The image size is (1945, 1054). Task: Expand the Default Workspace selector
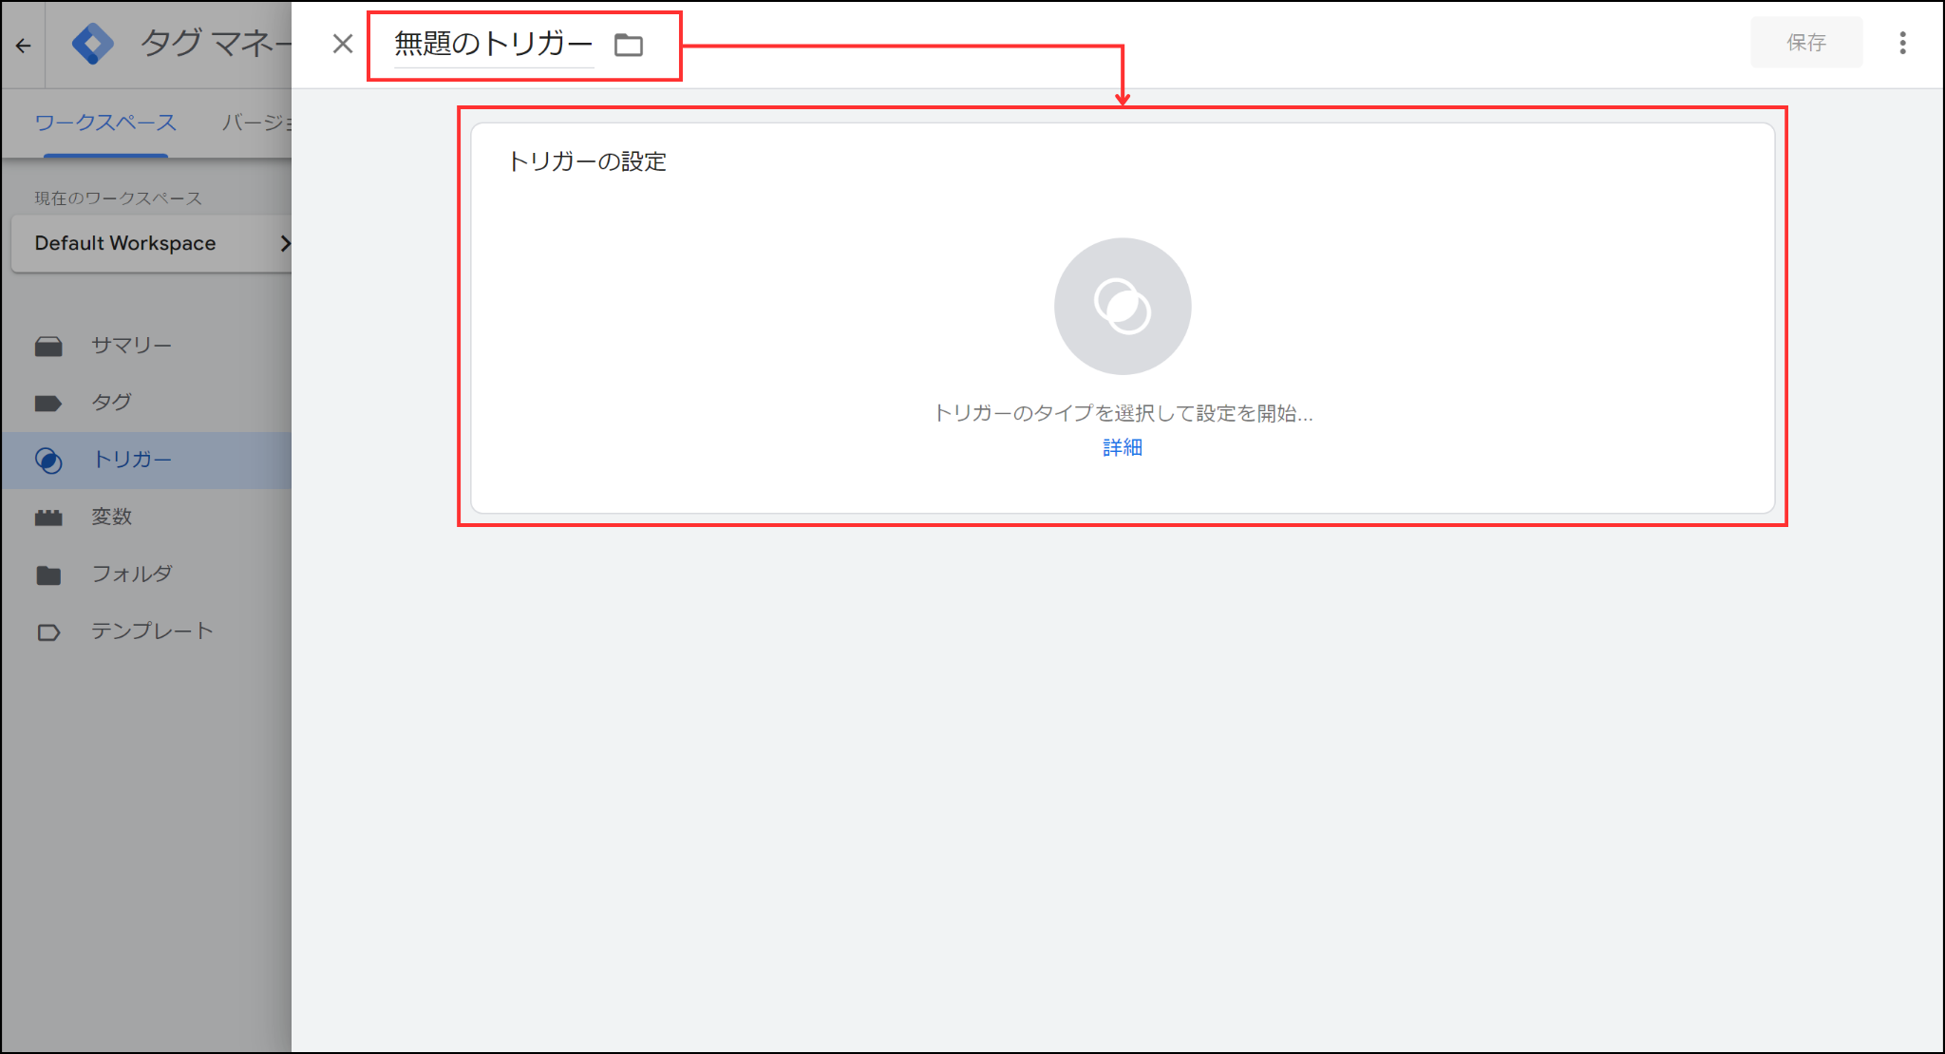tap(152, 243)
